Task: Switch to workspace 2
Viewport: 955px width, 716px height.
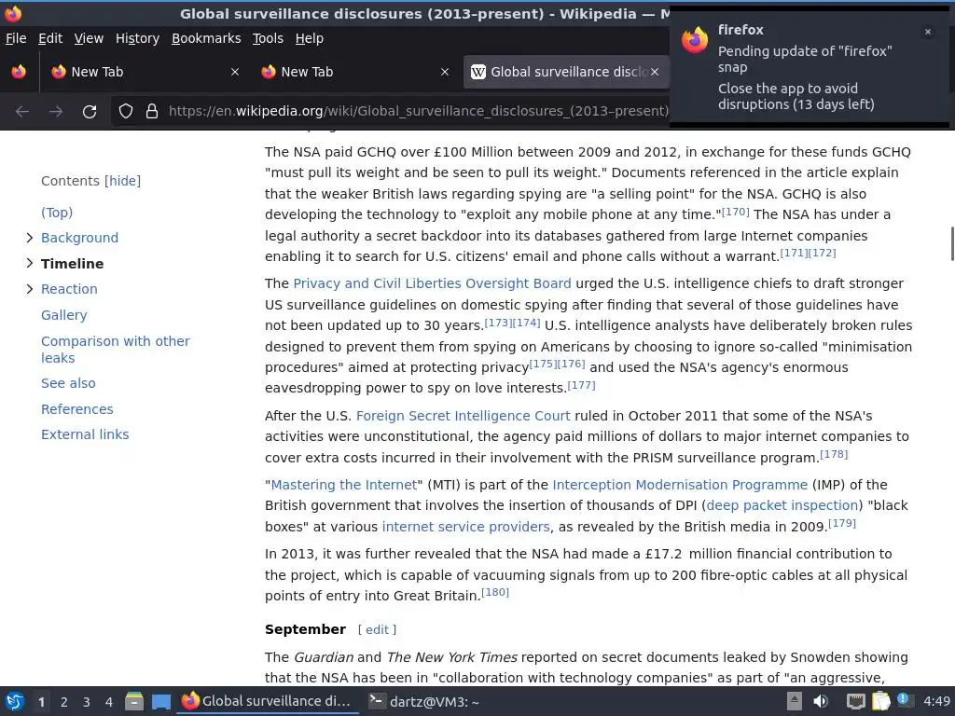Action: point(64,702)
